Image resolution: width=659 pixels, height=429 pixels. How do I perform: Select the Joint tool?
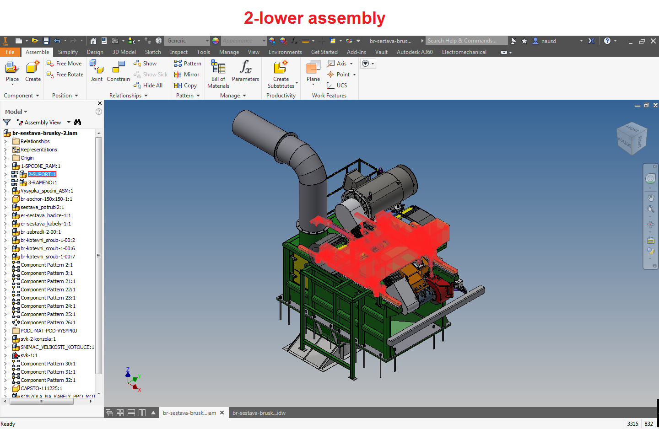point(97,73)
